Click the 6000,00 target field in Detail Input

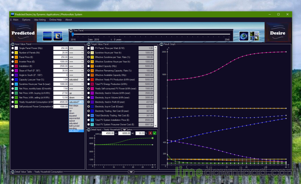coord(124,133)
